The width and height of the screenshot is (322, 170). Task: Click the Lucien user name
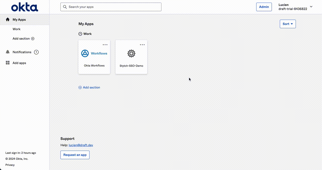[284, 5]
